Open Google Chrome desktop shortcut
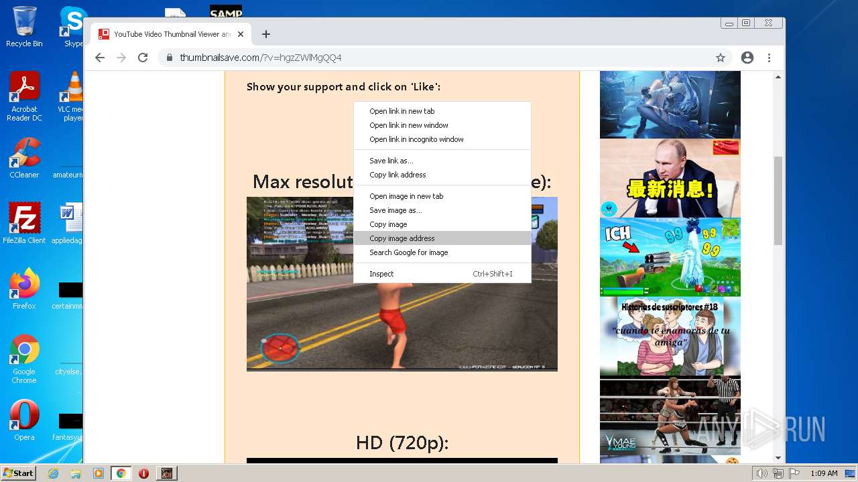The height and width of the screenshot is (482, 858). click(x=24, y=359)
